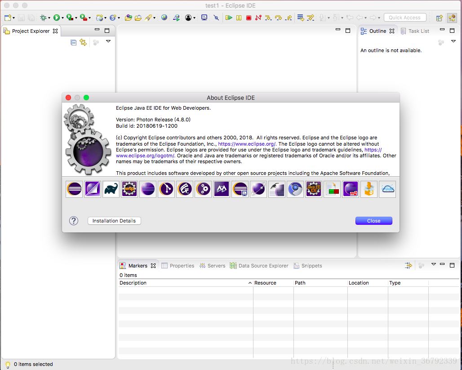Open the Debug dropdown arrow
462x370 pixels.
click(x=49, y=18)
